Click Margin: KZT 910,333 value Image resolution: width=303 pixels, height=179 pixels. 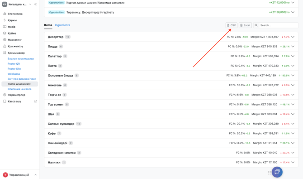[x=265, y=47]
